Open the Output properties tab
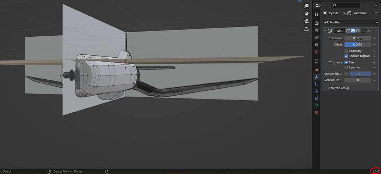This screenshot has height=174, width=381. [317, 30]
